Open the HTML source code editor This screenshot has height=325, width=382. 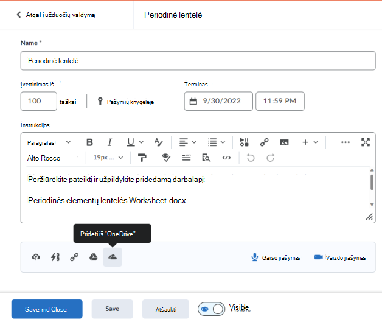pyautogui.click(x=226, y=158)
